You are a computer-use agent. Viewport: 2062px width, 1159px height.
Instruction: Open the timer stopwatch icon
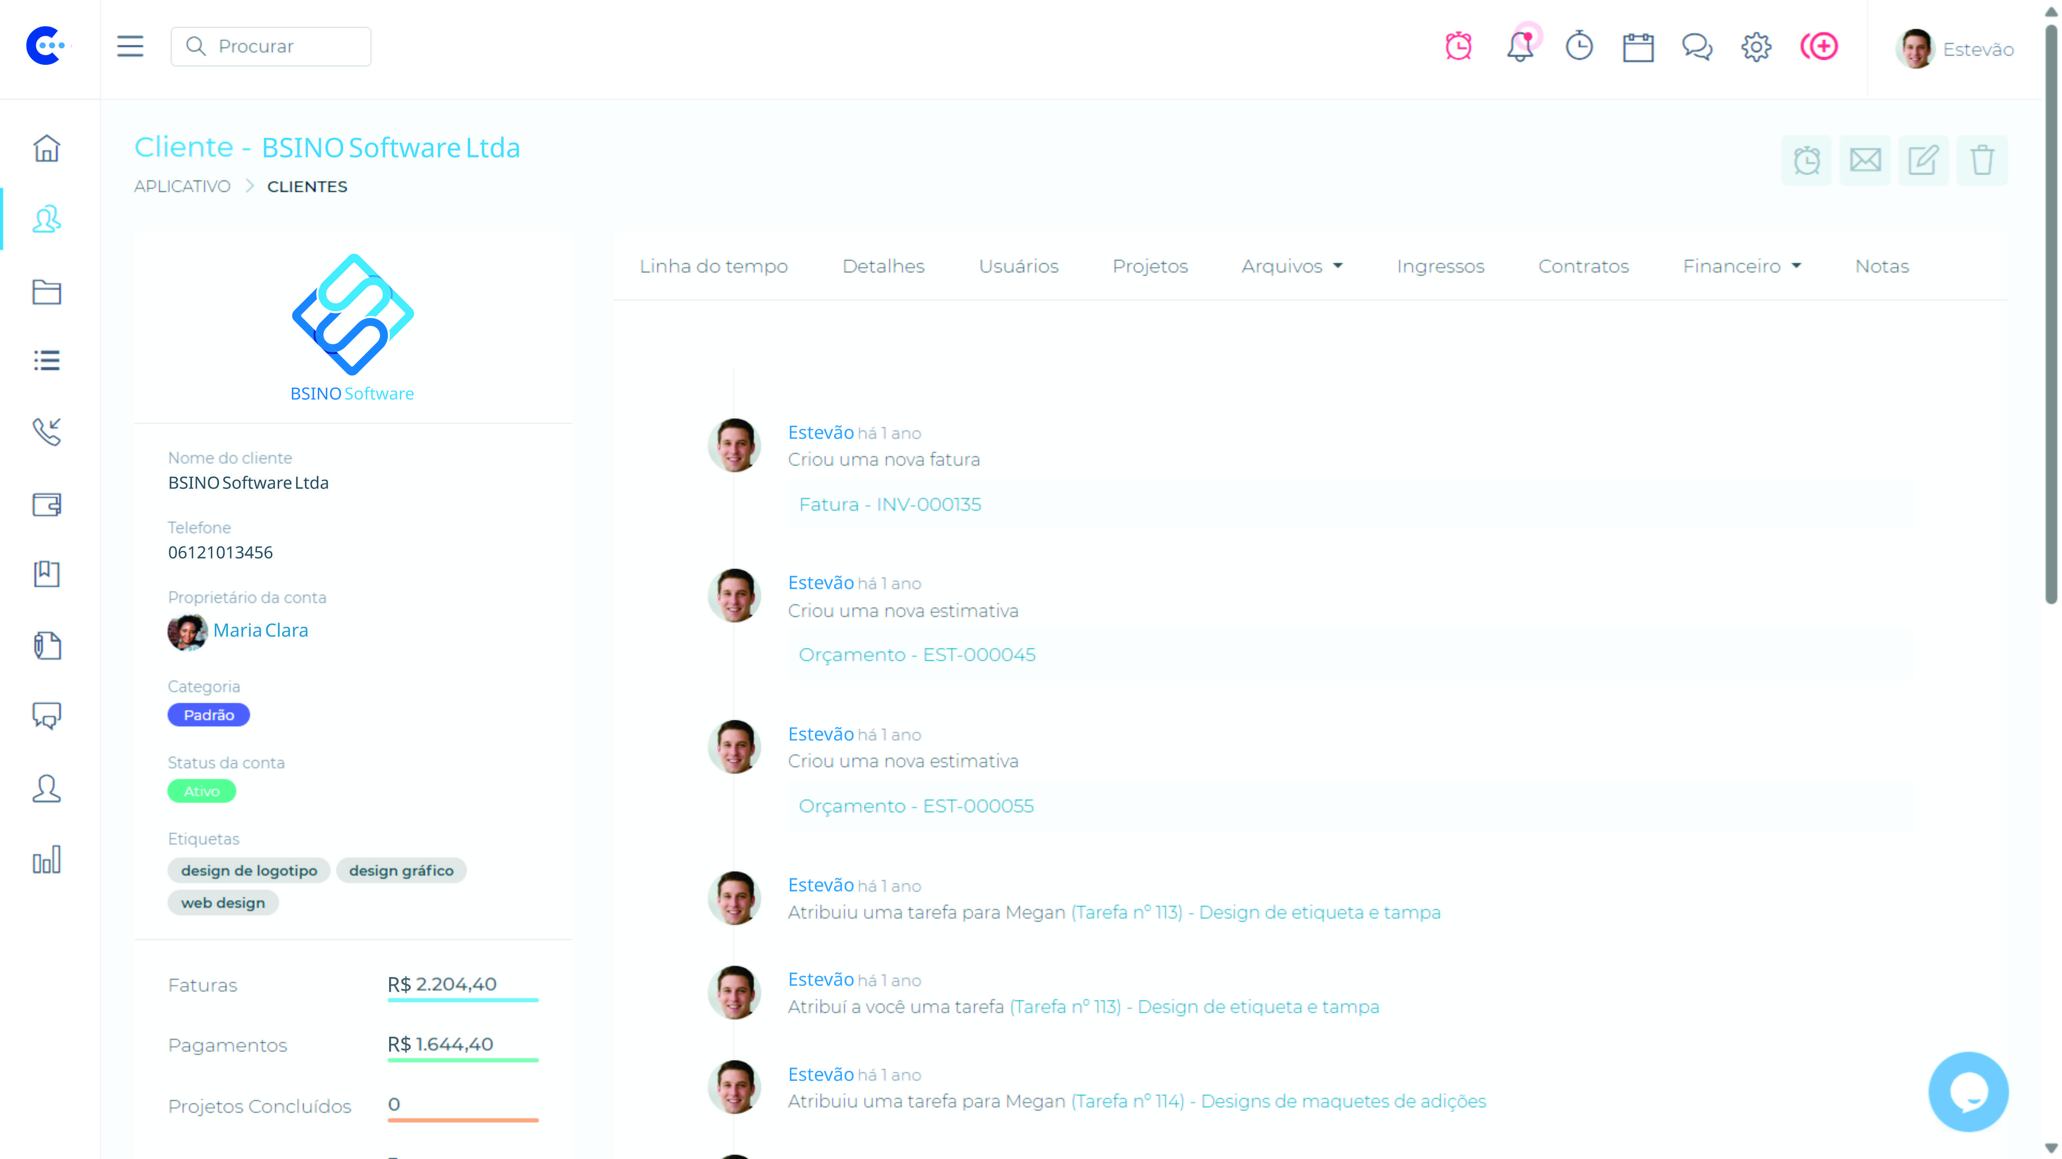pos(1578,46)
